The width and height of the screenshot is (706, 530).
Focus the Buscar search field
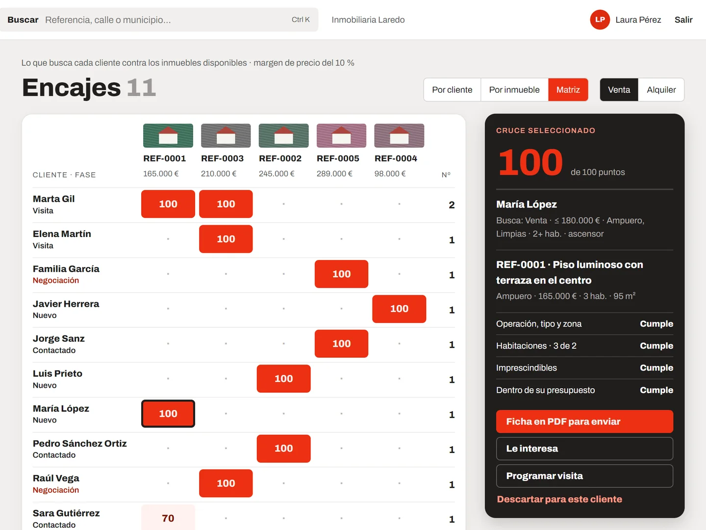(159, 20)
